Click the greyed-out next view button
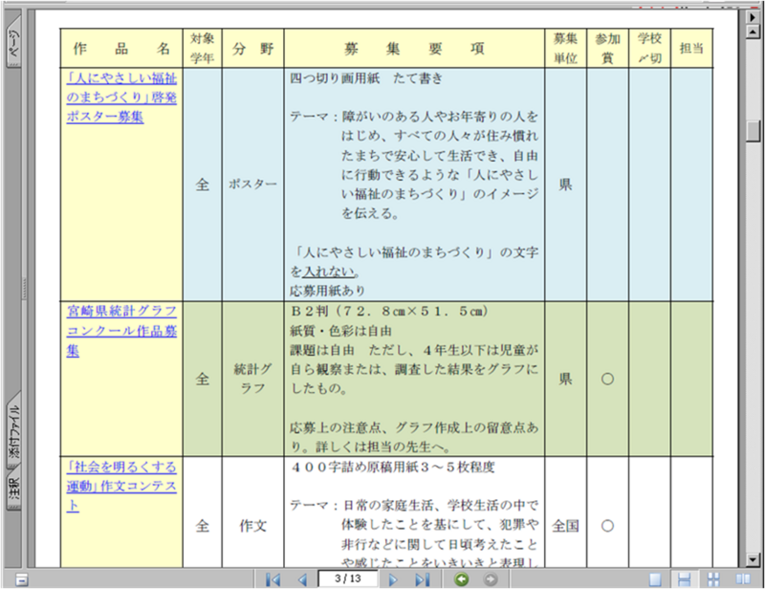Screen dimensions: 765x589 point(491,579)
